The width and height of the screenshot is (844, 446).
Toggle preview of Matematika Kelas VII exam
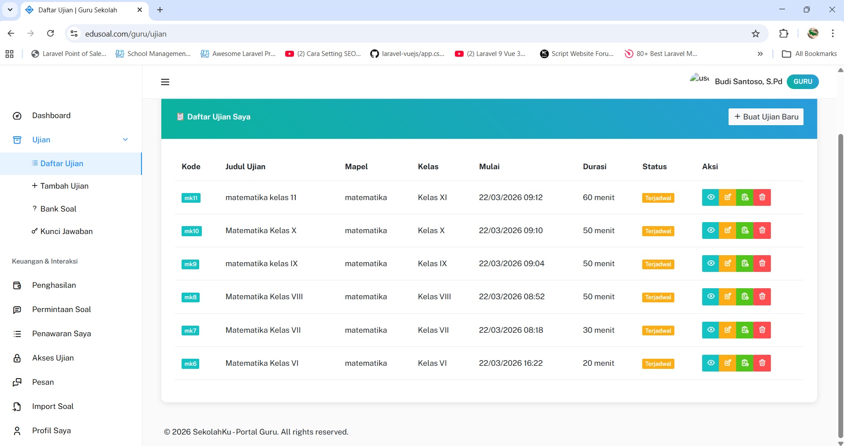pos(711,330)
